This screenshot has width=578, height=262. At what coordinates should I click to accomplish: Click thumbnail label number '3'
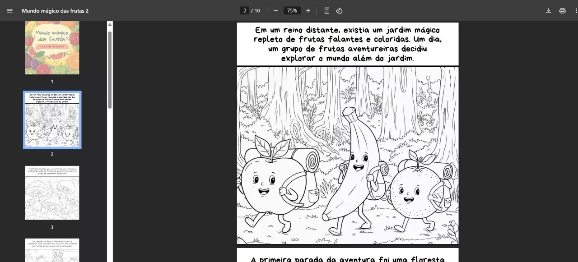click(x=52, y=227)
